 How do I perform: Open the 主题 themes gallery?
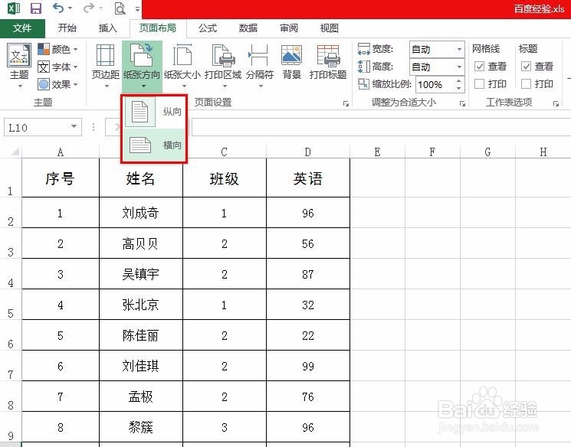click(x=19, y=66)
